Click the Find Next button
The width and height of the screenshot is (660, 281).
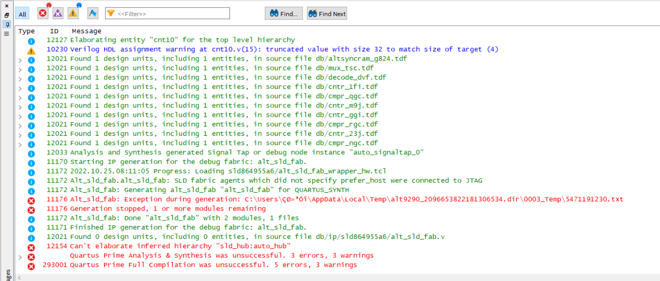[327, 14]
